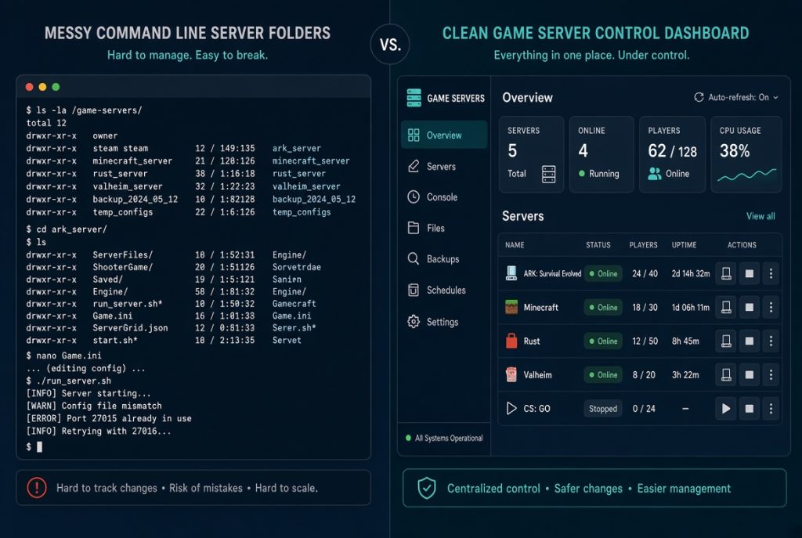Click the Valheim server game icon

point(511,374)
